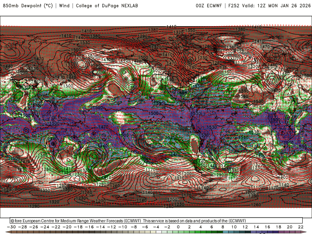
Task: Click the -10 value on the color scale
Action: [x=123, y=227]
